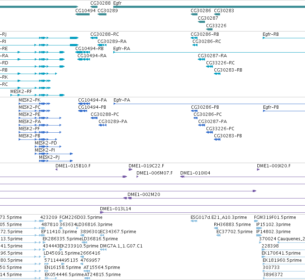Select EST FGM226D03.5prime
This screenshot has width=305, height=280.
[81, 217]
